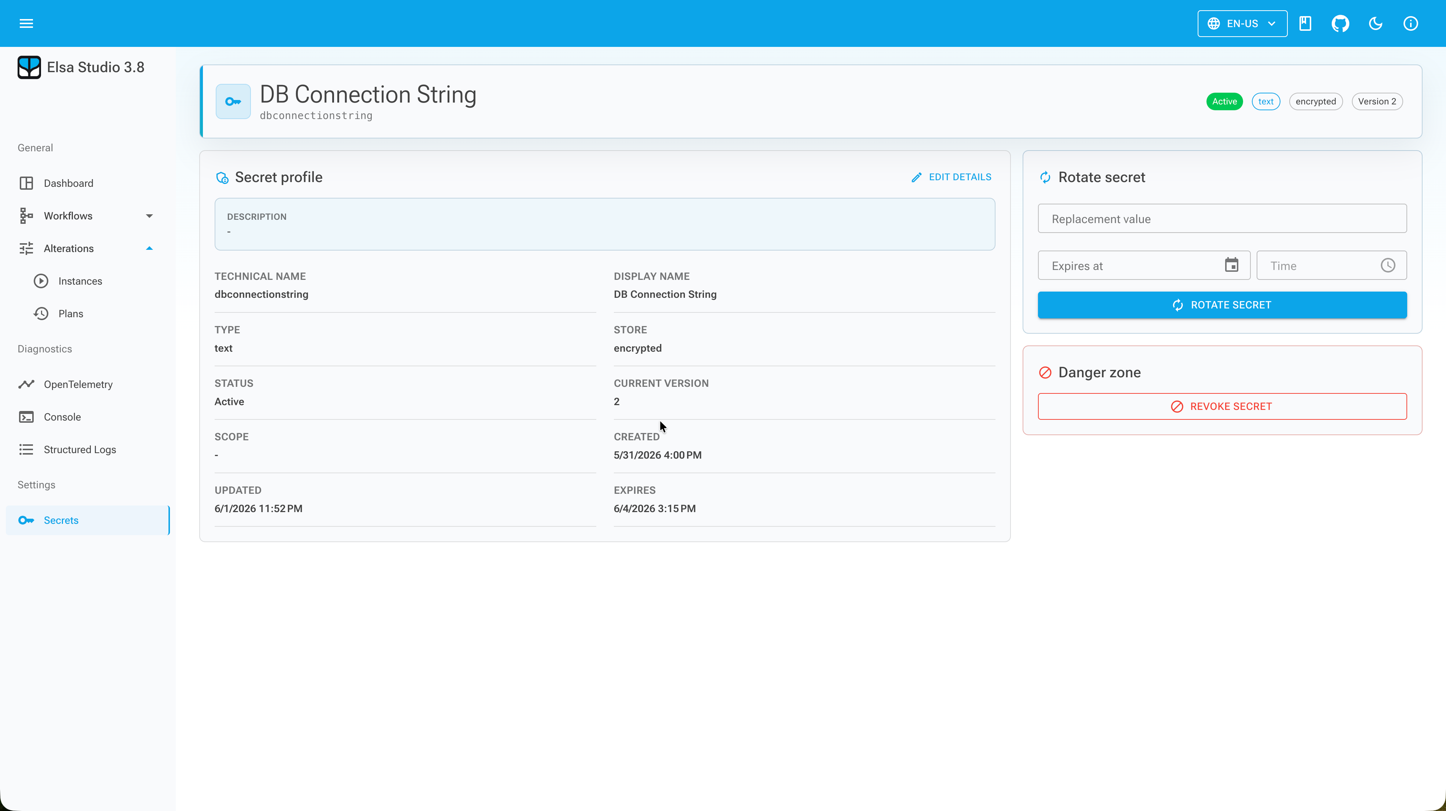The image size is (1446, 811).
Task: Click the Elsa Studio logo
Action: point(29,67)
